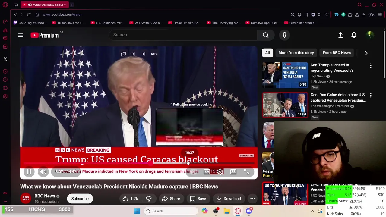The width and height of the screenshot is (386, 217).
Task: Mute the tab using the tab audio icon
Action: pyautogui.click(x=30, y=5)
